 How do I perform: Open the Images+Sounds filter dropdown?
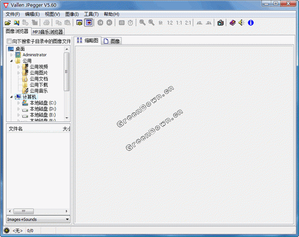[x=68, y=219]
